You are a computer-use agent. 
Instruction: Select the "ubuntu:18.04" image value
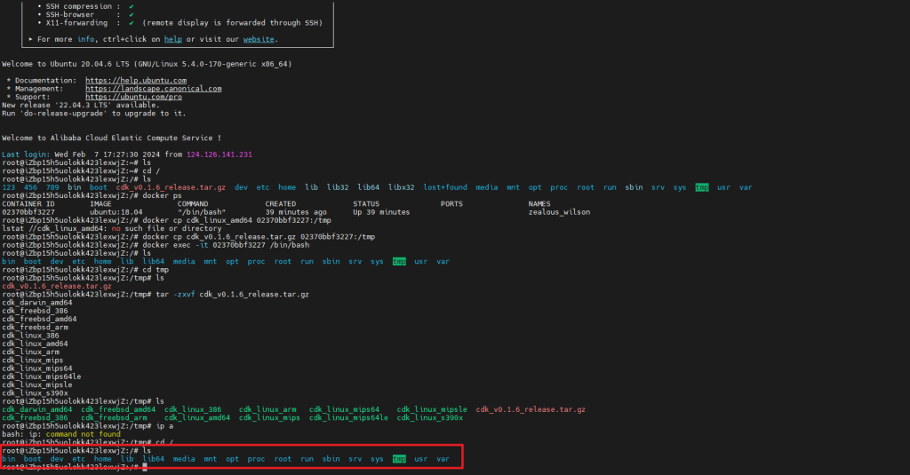[x=116, y=211]
